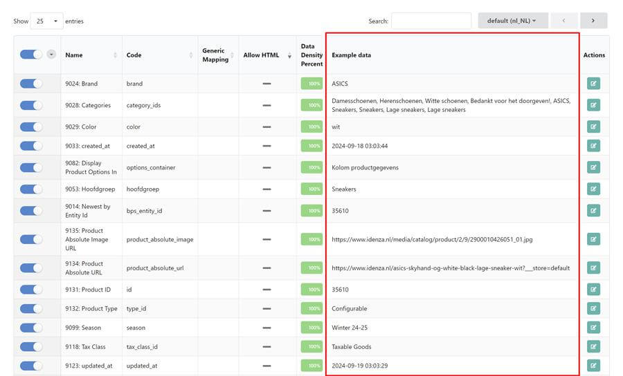This screenshot has width=623, height=376.
Task: Edit the Hoofdgroep attribute row
Action: [x=593, y=189]
